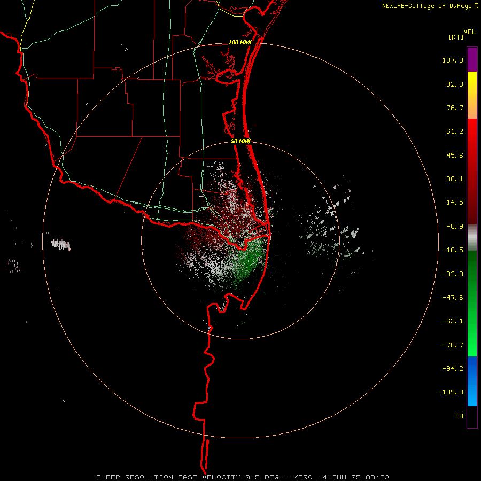Click the [KT] units label
Viewport: 481px width, 481px height.
pos(456,37)
